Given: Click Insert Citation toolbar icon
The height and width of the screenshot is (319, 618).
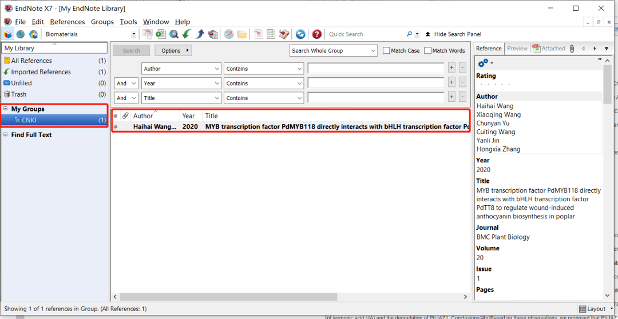Looking at the screenshot, I should coord(258,34).
